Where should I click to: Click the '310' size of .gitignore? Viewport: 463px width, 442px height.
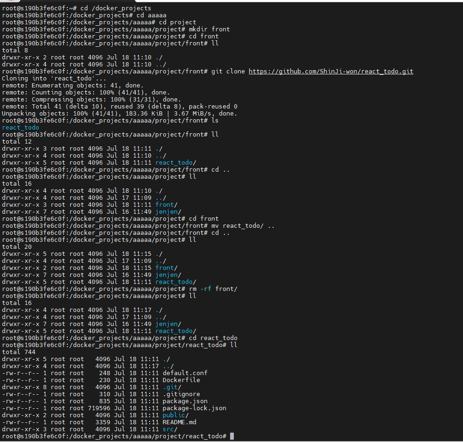[x=105, y=394]
